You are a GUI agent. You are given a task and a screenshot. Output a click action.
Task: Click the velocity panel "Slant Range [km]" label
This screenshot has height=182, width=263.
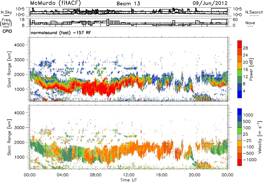[9, 137]
